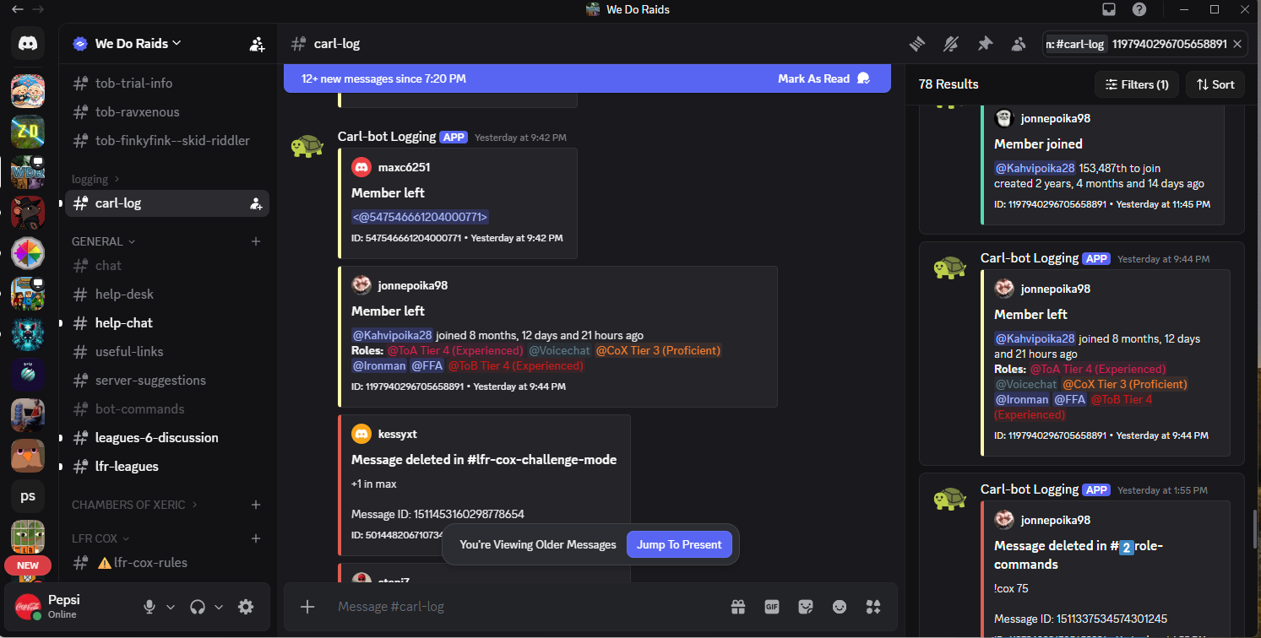Open pinned messages icon
The width and height of the screenshot is (1261, 638).
click(x=985, y=44)
